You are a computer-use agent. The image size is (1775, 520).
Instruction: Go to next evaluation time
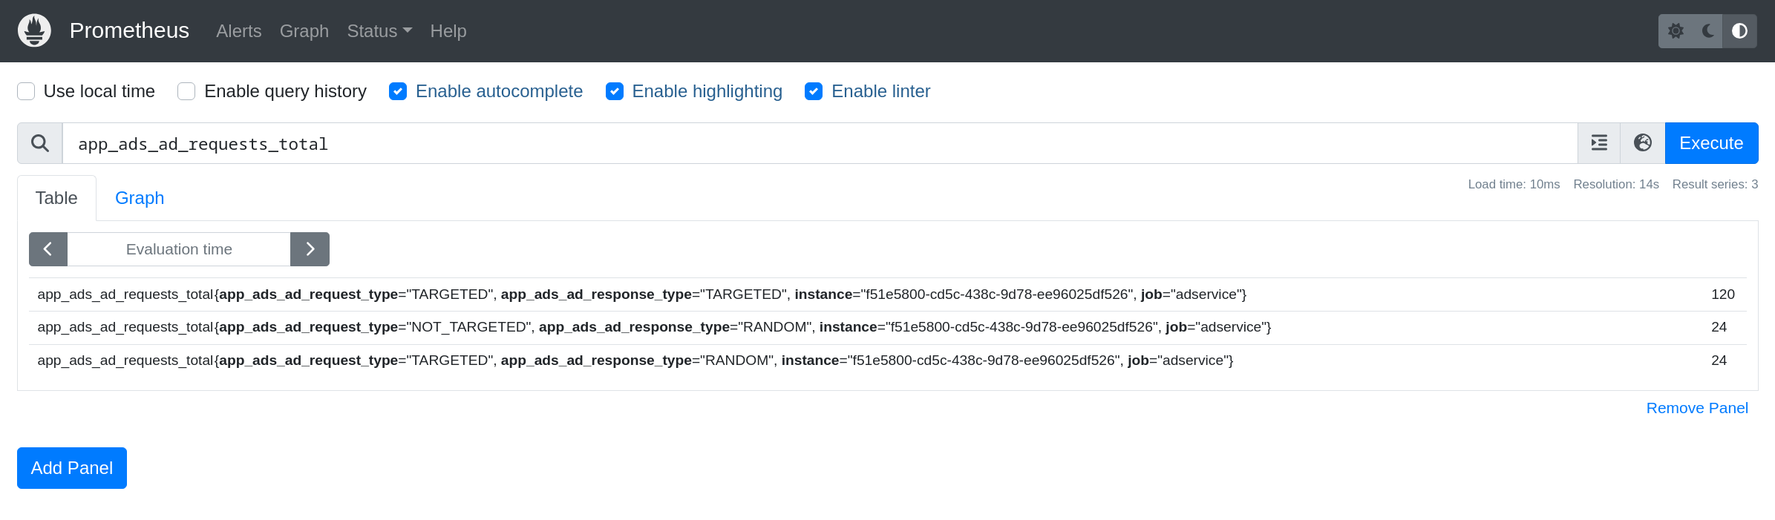tap(310, 249)
